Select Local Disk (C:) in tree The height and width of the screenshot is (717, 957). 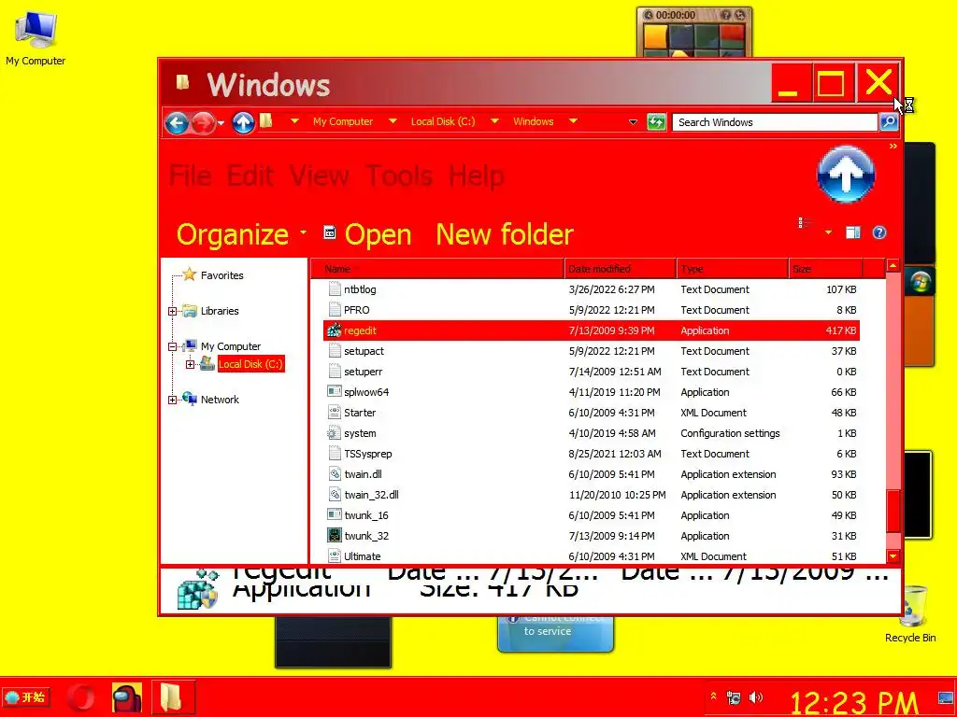[x=250, y=364]
